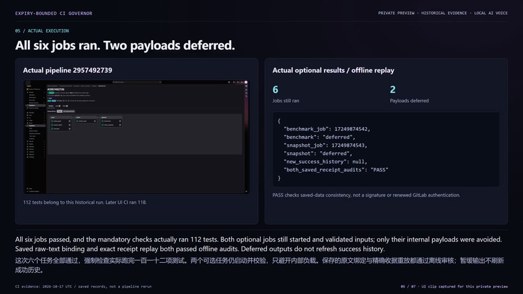Image resolution: width=523 pixels, height=294 pixels.
Task: Click the '05 / 07 · UI clip captured' footer
Action: pyautogui.click(x=454, y=286)
